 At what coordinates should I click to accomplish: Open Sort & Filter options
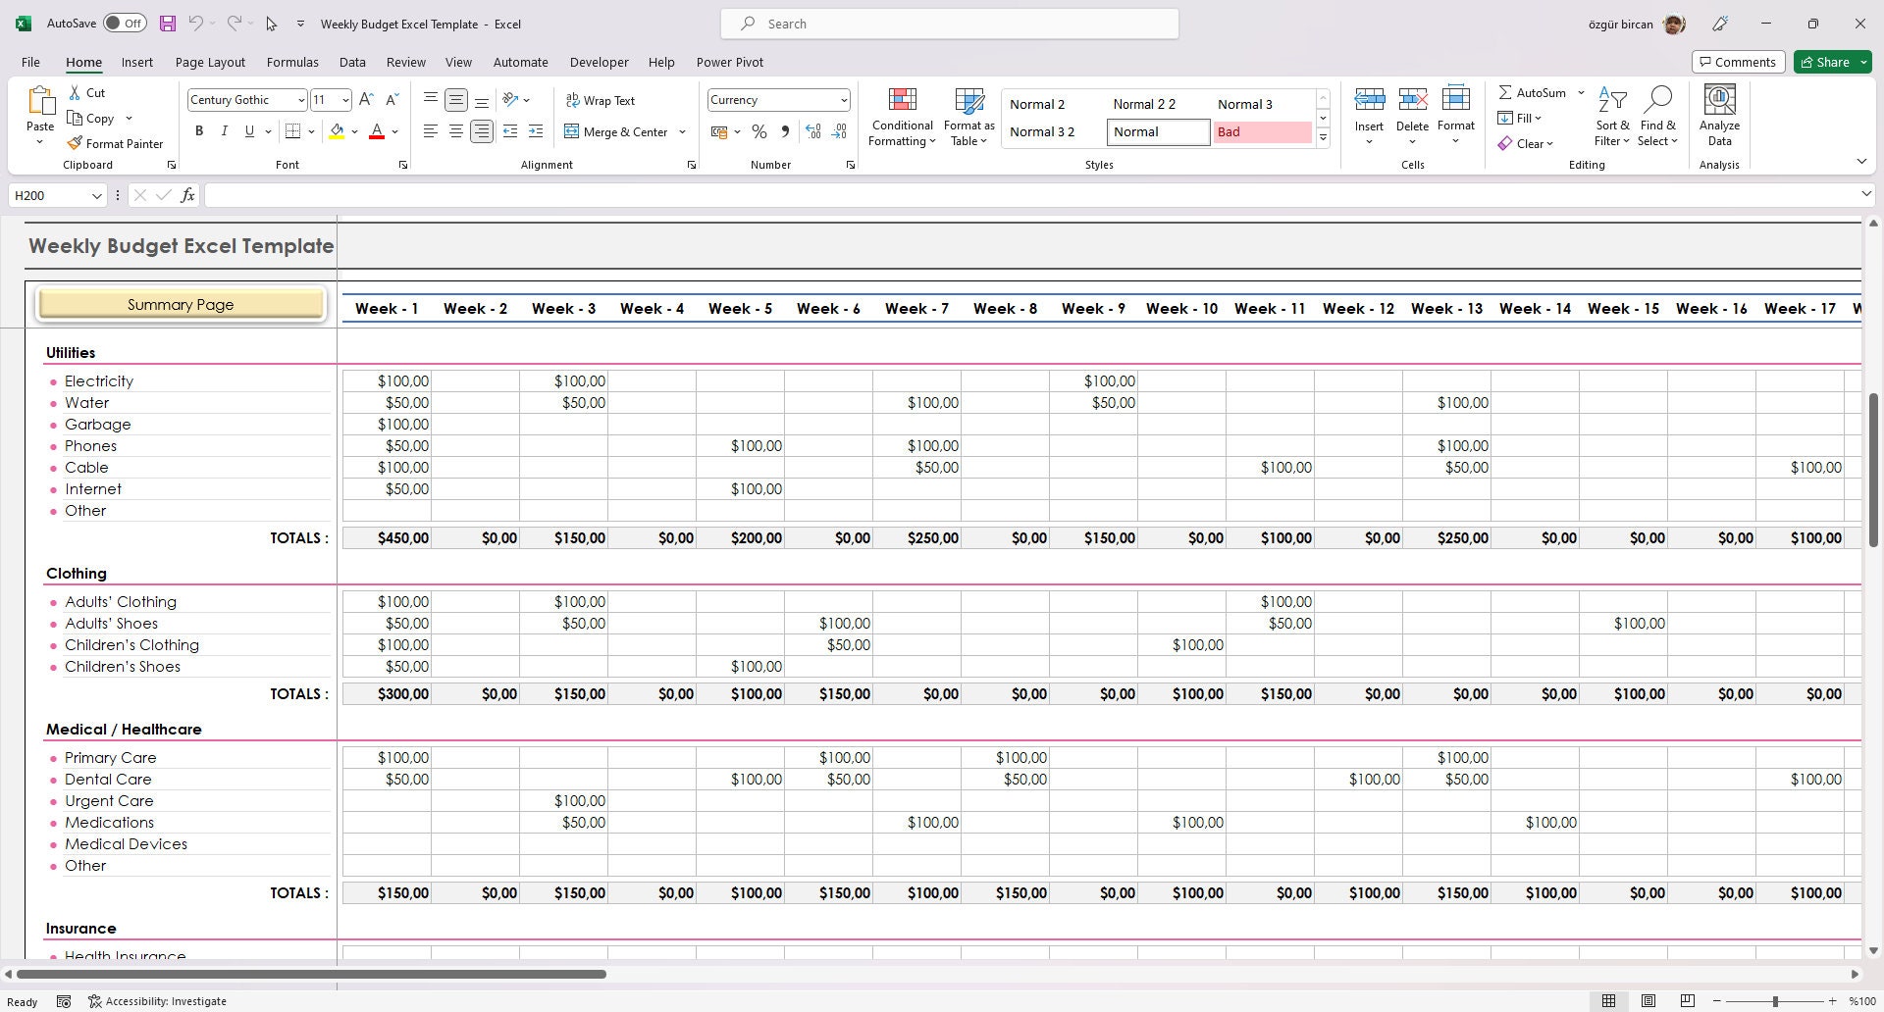[1612, 117]
